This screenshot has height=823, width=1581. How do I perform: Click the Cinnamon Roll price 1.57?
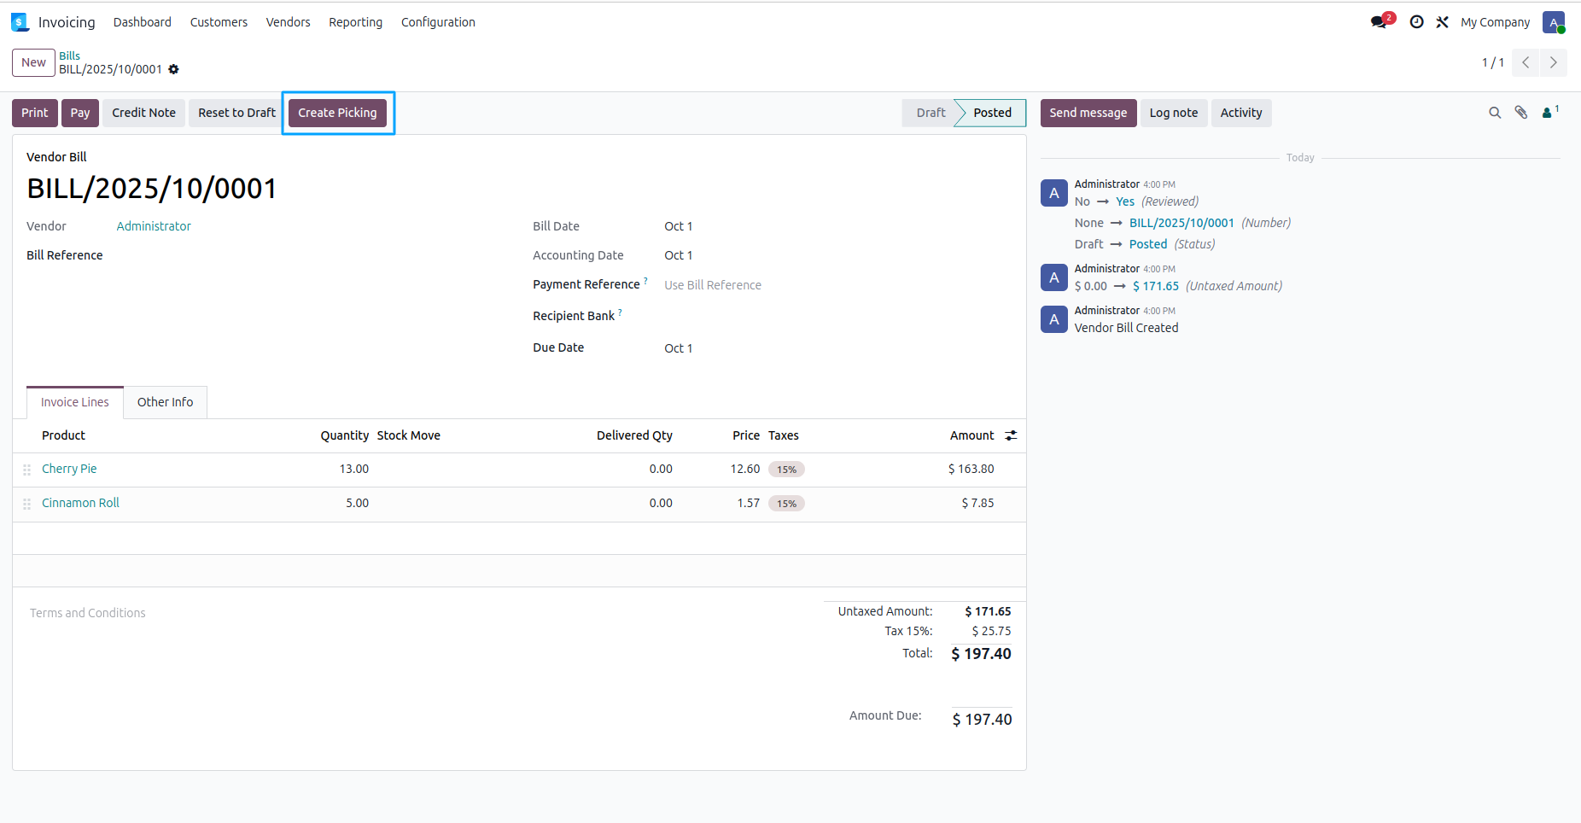coord(748,503)
